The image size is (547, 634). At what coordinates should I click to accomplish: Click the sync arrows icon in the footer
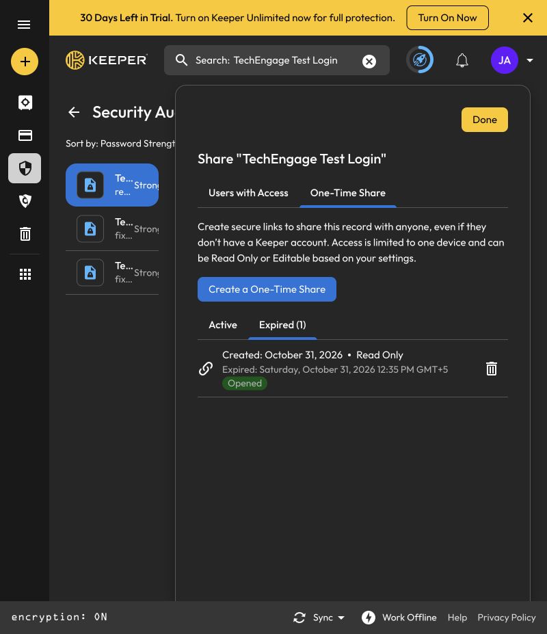[x=299, y=618]
